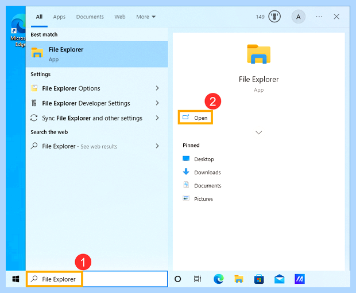Click Open to launch File Explorer

(195, 118)
